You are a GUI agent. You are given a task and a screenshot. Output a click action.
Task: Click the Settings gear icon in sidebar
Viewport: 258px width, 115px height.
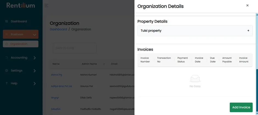[x=7, y=71]
